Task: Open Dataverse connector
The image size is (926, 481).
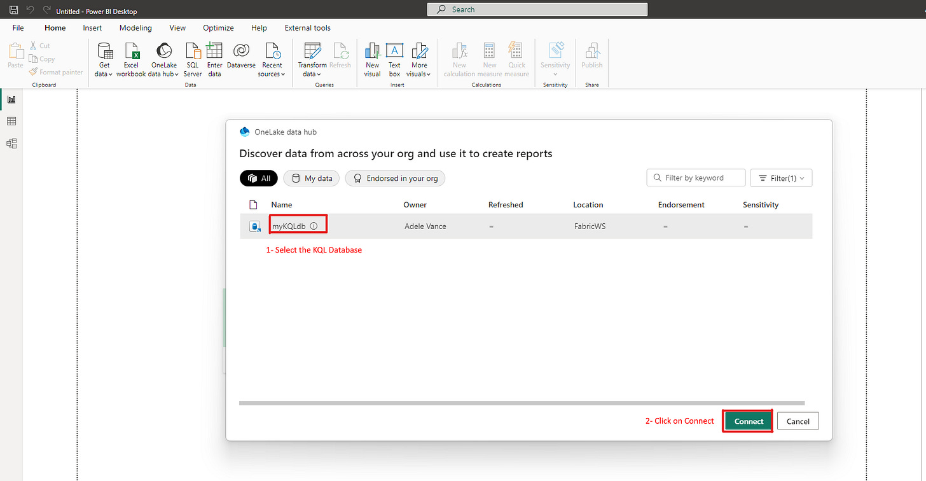Action: pyautogui.click(x=240, y=59)
